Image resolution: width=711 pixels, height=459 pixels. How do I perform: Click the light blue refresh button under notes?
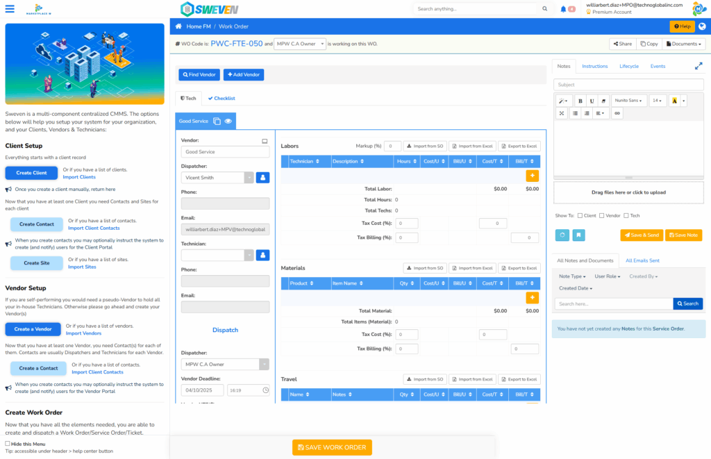coord(562,235)
